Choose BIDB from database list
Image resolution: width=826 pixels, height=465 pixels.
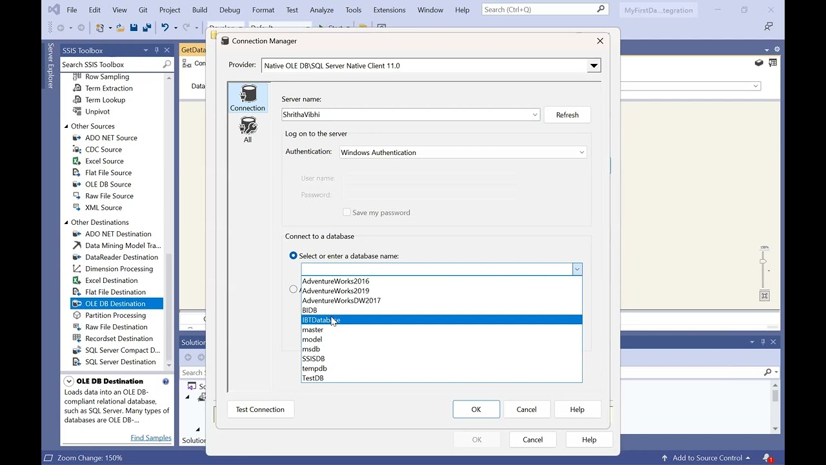441,311
